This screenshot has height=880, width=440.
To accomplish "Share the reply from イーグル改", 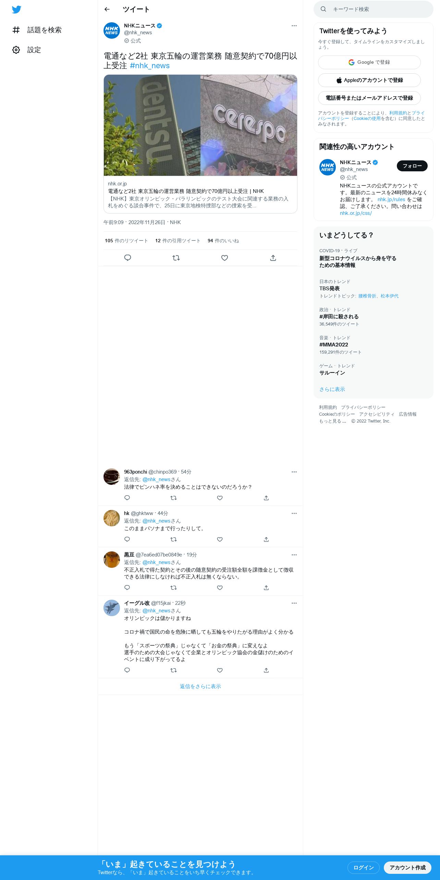I will coord(266,670).
